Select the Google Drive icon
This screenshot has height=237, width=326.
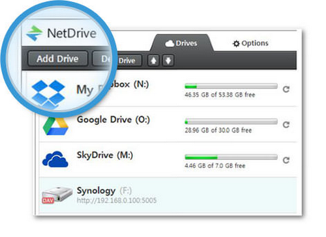pyautogui.click(x=55, y=126)
